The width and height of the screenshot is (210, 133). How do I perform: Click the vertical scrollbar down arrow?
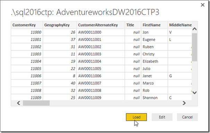[194, 92]
